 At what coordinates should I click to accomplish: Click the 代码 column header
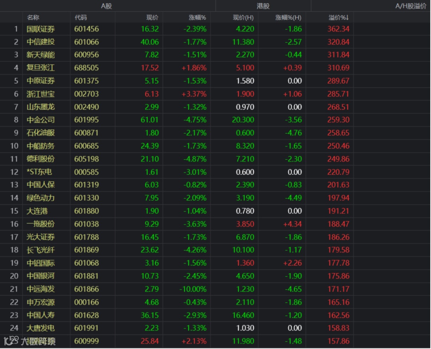pos(81,18)
